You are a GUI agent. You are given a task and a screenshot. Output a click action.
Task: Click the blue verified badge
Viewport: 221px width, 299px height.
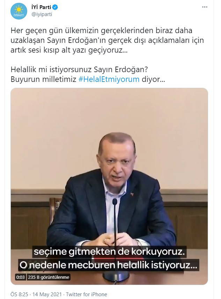pyautogui.click(x=56, y=7)
